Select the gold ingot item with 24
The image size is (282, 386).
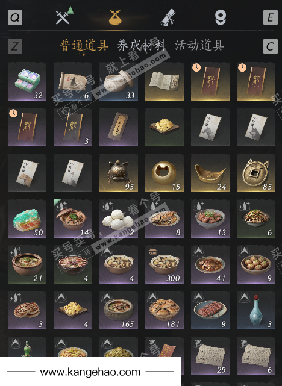click(x=210, y=173)
